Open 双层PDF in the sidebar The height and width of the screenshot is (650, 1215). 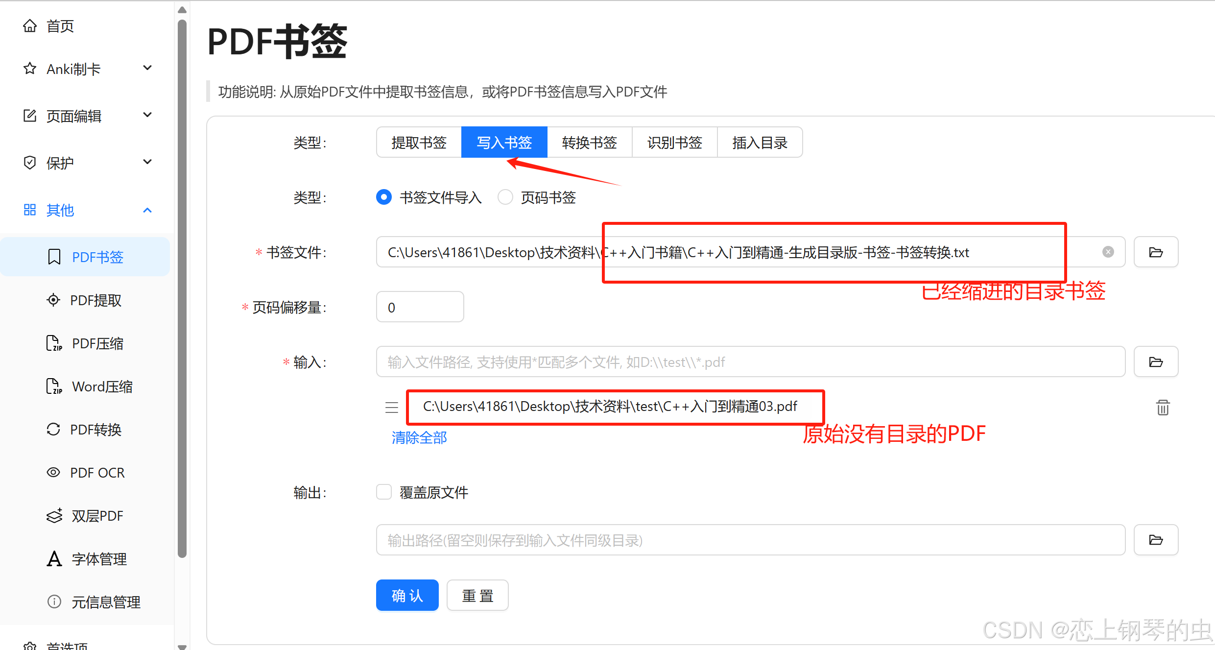pyautogui.click(x=97, y=516)
